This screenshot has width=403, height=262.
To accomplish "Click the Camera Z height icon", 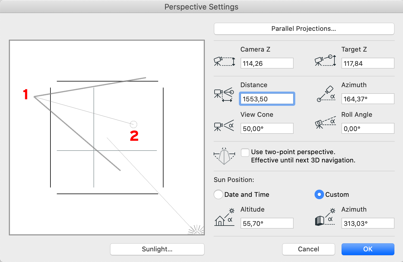I will [x=224, y=61].
